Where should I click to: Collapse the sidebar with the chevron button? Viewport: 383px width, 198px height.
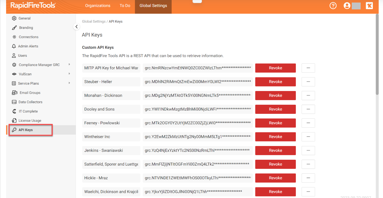(76, 27)
